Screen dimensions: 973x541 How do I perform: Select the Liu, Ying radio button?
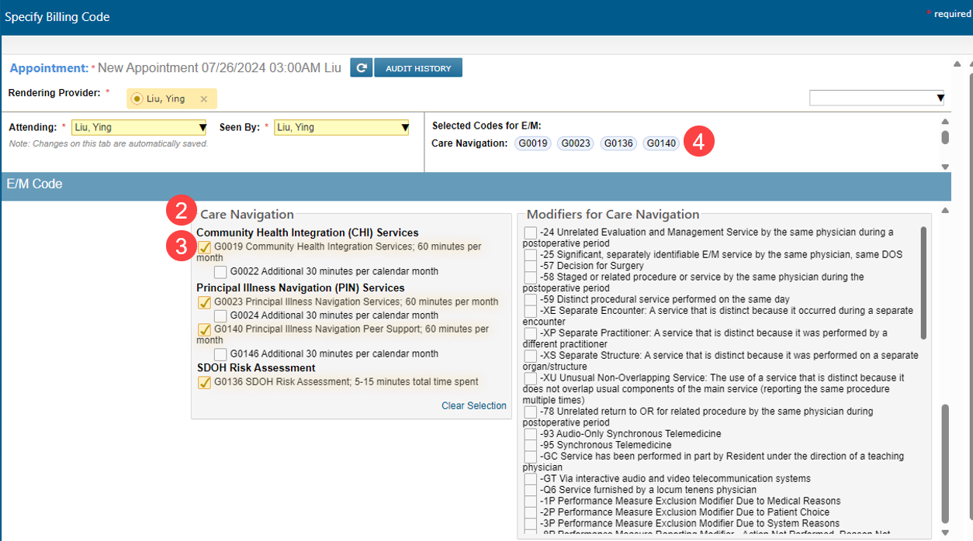(x=137, y=99)
